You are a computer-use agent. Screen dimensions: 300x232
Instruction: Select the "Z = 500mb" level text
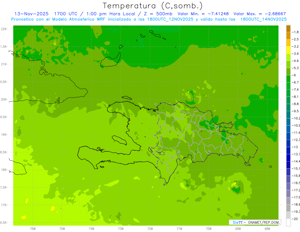(158, 14)
